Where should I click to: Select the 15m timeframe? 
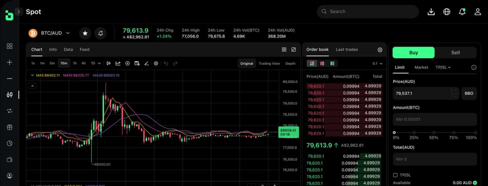(x=64, y=63)
